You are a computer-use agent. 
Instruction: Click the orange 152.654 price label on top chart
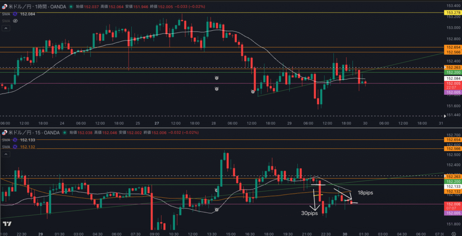click(x=453, y=47)
